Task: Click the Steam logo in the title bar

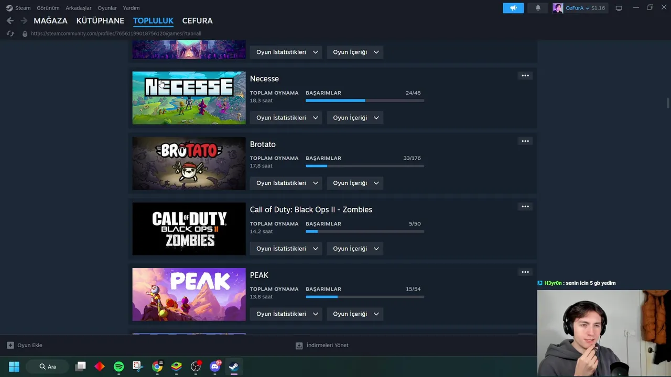Action: pos(9,8)
